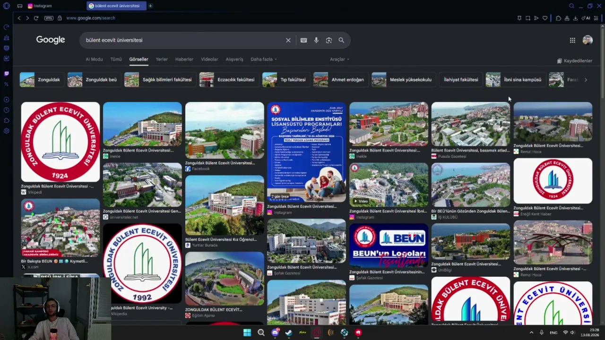The width and height of the screenshot is (605, 340).
Task: Open the Pusula Gazetesi source link
Action: 449,156
